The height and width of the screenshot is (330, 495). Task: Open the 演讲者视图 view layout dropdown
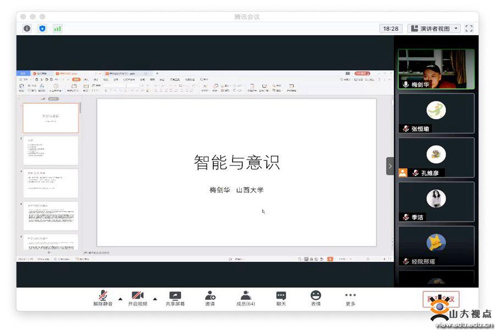point(434,29)
